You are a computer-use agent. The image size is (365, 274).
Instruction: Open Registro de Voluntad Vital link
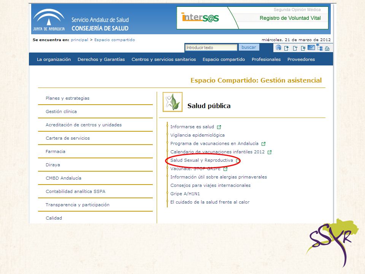290,18
